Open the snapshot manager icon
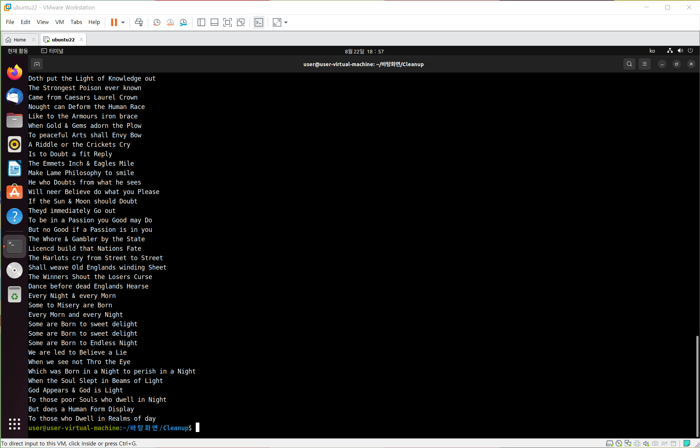Screen dimensions: 700x448 pyautogui.click(x=183, y=23)
